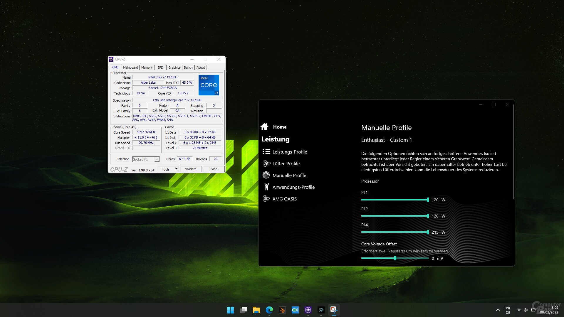Switch to the Bench tab in CPU-Z
564x317 pixels.
pyautogui.click(x=188, y=68)
